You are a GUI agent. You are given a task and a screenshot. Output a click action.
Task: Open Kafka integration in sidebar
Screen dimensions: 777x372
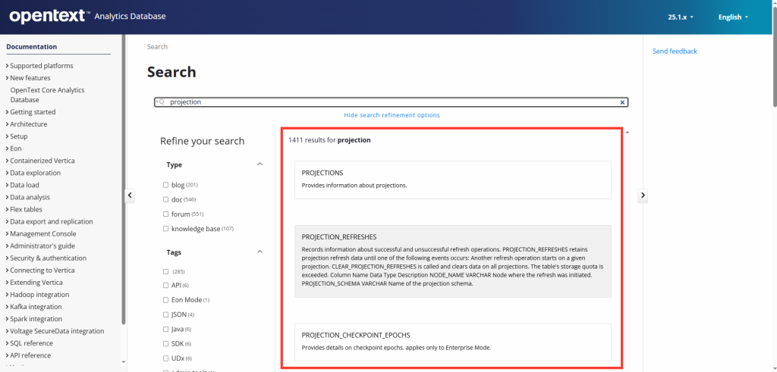(36, 307)
